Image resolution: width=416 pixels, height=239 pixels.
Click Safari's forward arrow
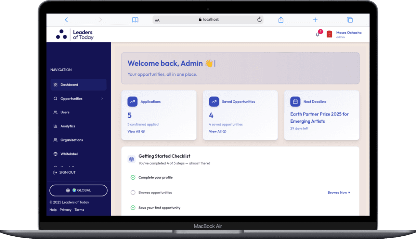(x=100, y=20)
